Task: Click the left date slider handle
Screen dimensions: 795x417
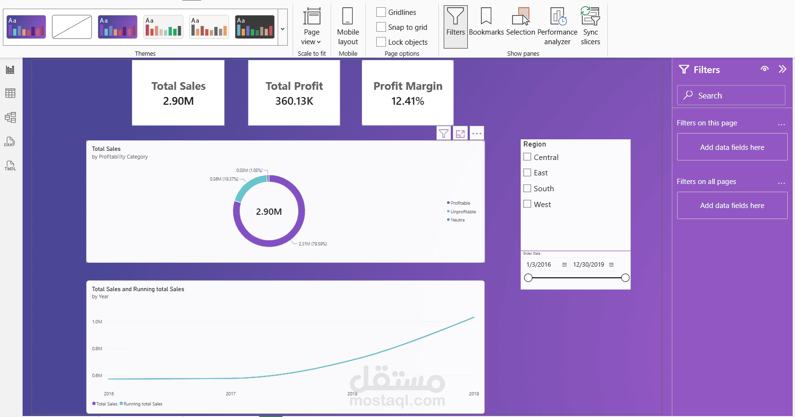Action: (x=528, y=278)
